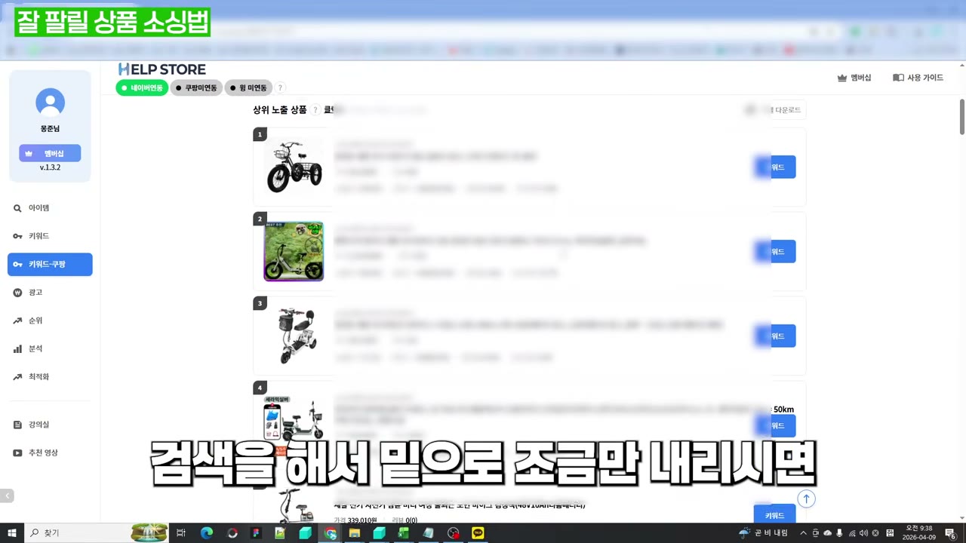Click the username 몽준님
This screenshot has width=966, height=543.
tap(50, 129)
